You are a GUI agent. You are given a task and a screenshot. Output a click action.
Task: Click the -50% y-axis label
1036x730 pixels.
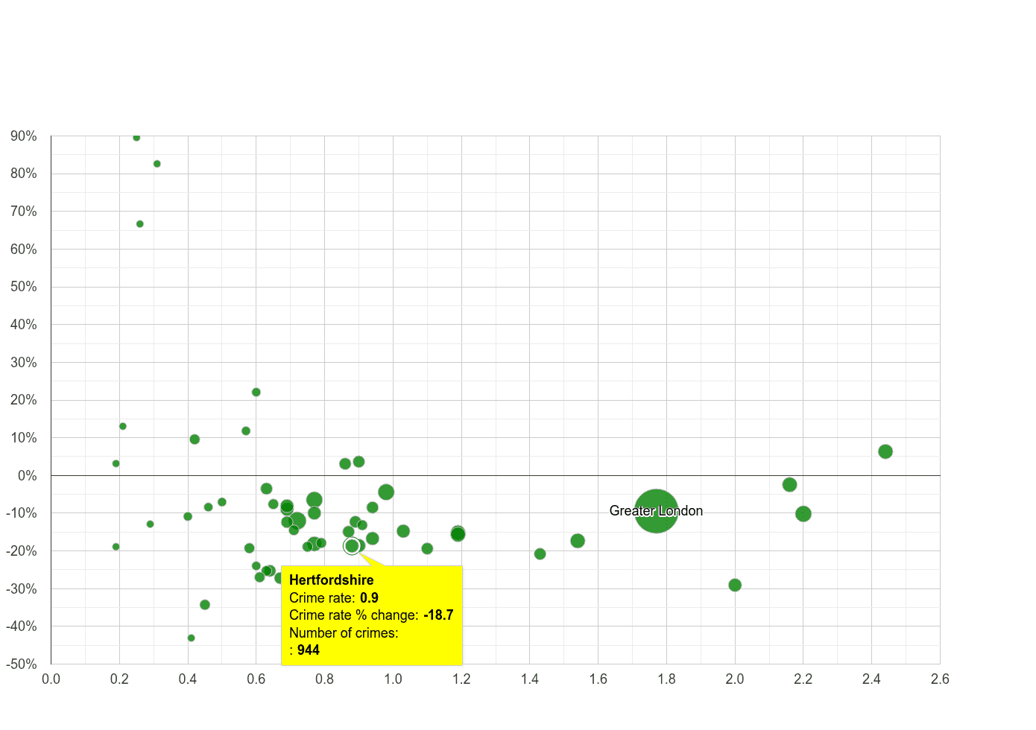[x=22, y=664]
